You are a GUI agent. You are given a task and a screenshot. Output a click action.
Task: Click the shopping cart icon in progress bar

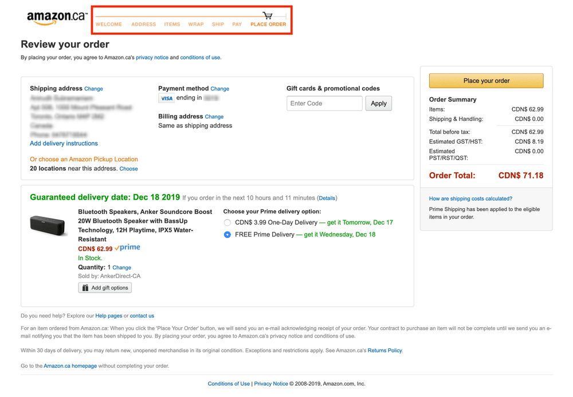267,16
